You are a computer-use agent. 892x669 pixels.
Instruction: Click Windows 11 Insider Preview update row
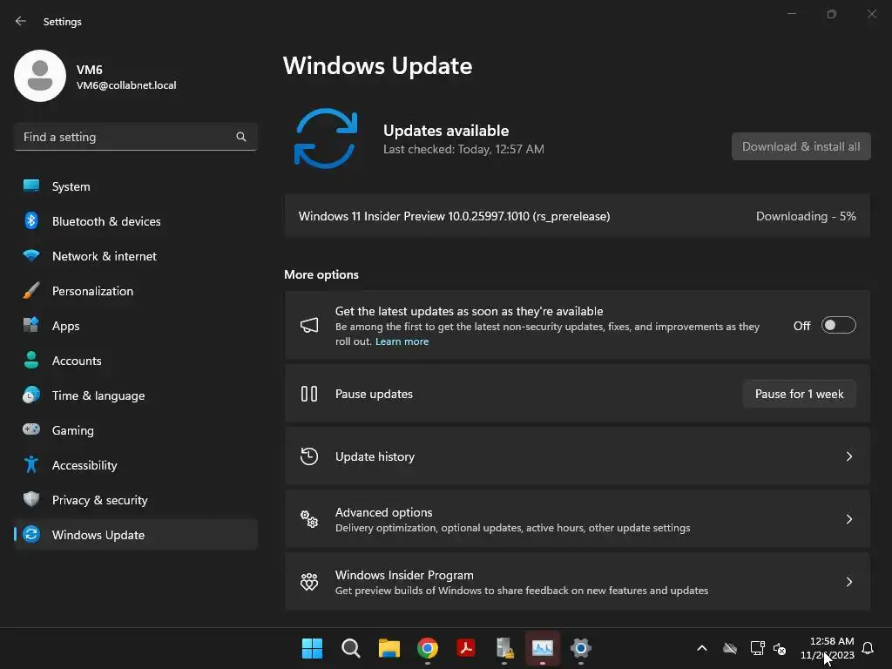578,216
